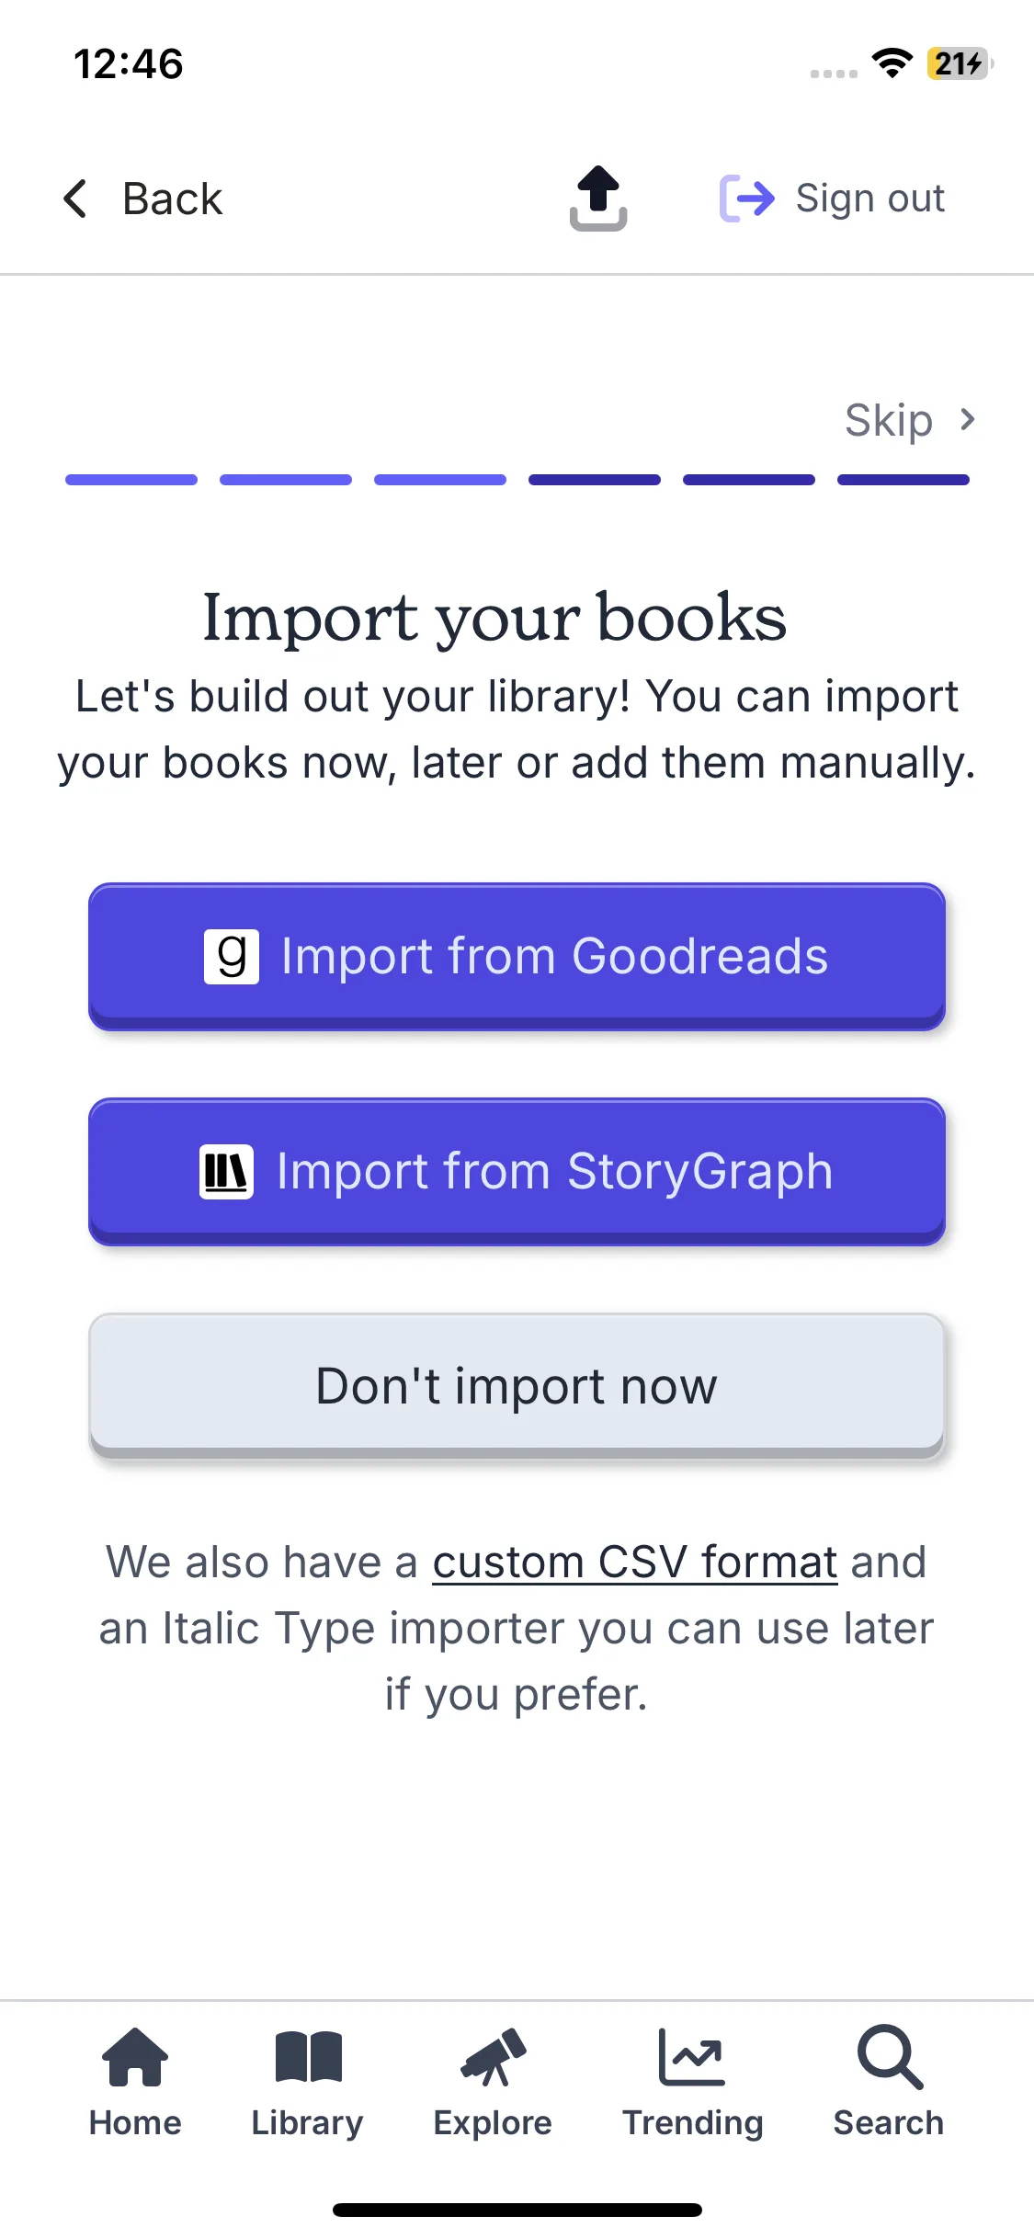This screenshot has width=1034, height=2239.
Task: Tap the StoryGraph logo icon
Action: 226,1172
